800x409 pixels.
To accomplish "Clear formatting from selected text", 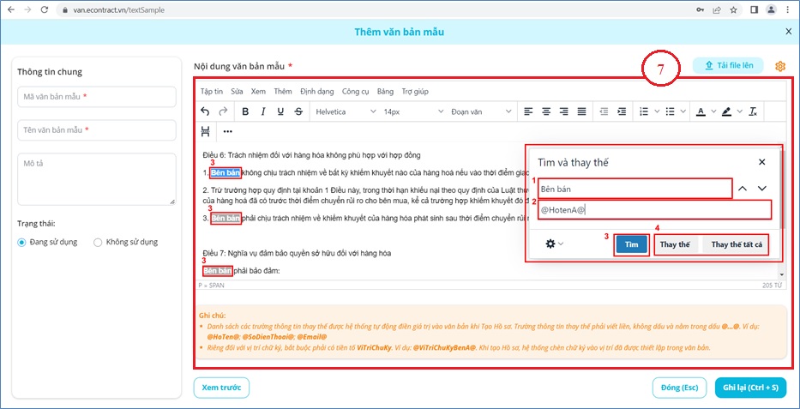I will point(753,111).
